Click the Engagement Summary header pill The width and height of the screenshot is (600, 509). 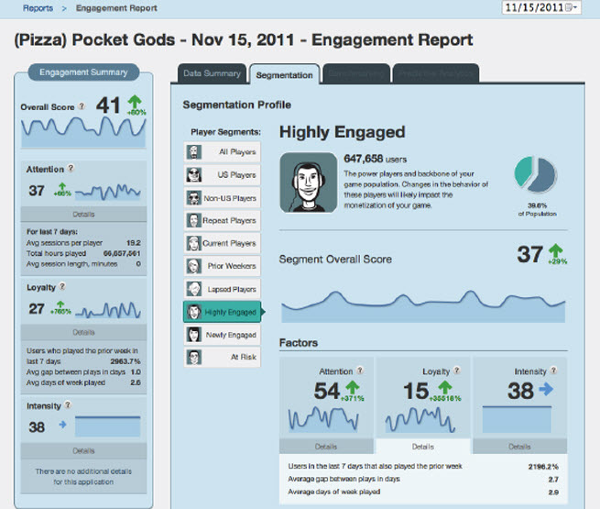pos(83,72)
